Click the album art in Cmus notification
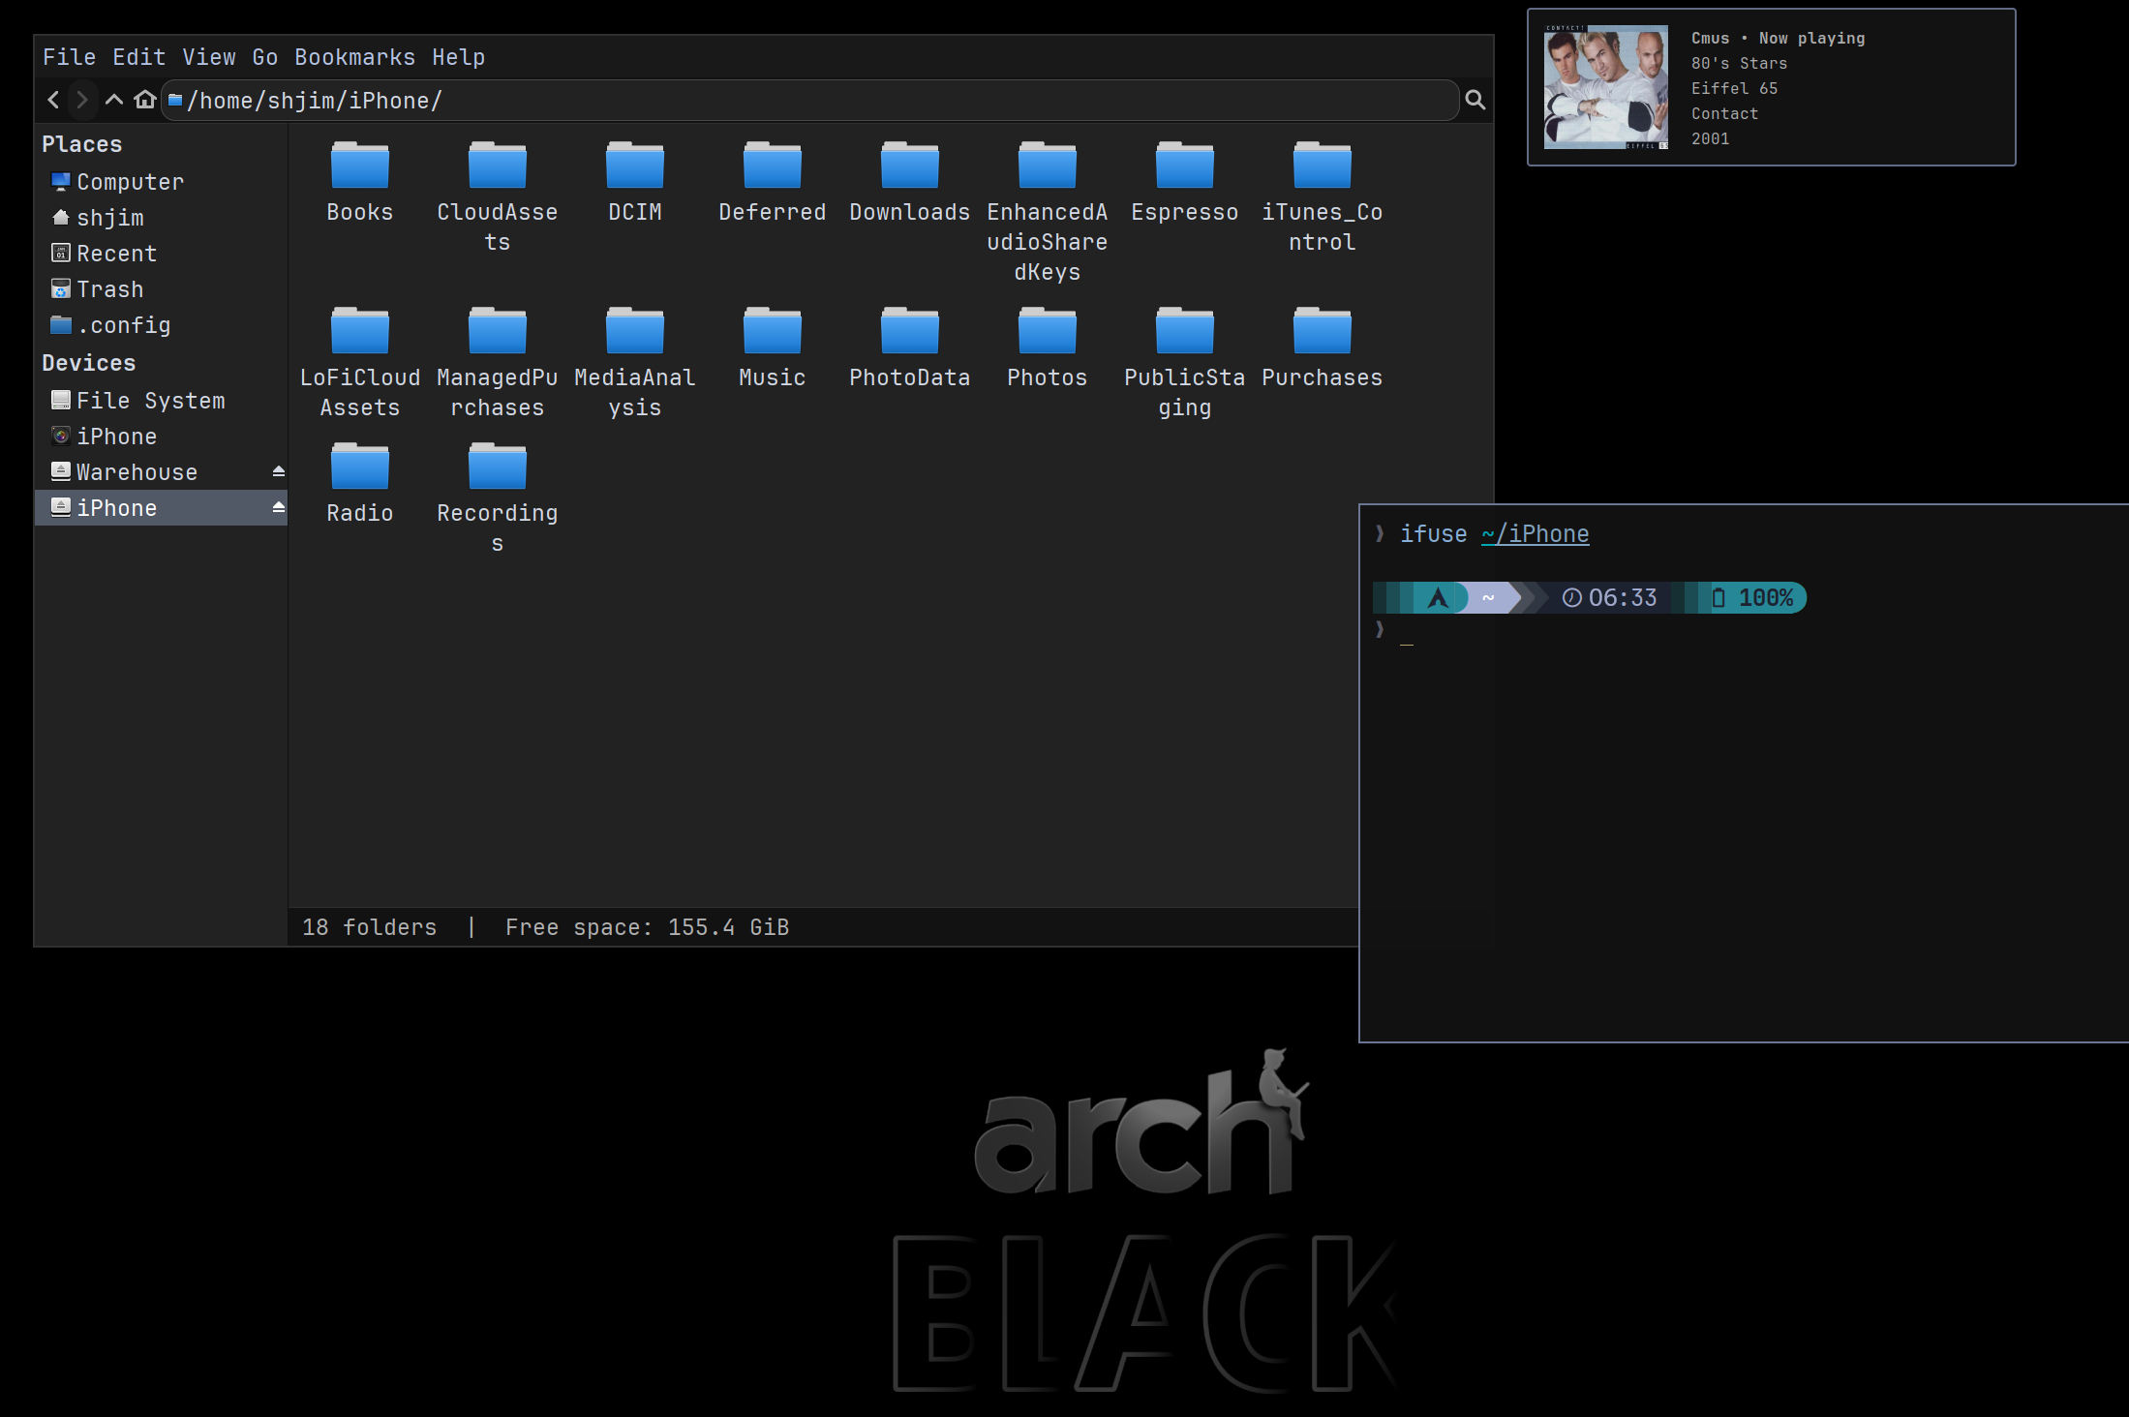Screen dimensions: 2129x1417 [1605, 87]
